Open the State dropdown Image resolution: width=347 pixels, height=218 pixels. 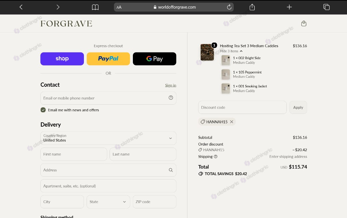click(x=108, y=202)
